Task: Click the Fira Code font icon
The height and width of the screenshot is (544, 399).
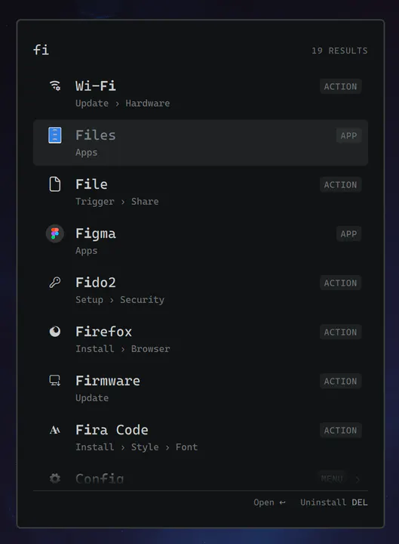Action: click(55, 430)
